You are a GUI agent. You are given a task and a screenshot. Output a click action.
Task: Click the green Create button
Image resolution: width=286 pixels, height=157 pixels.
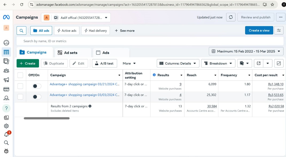pos(28,63)
